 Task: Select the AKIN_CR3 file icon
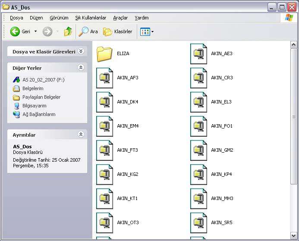coord(198,78)
